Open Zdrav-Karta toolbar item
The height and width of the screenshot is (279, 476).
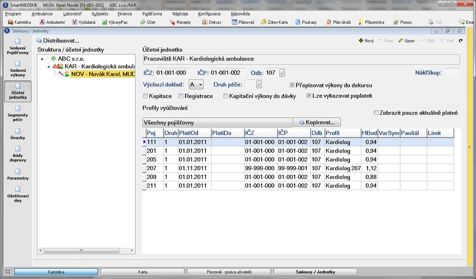tap(274, 22)
